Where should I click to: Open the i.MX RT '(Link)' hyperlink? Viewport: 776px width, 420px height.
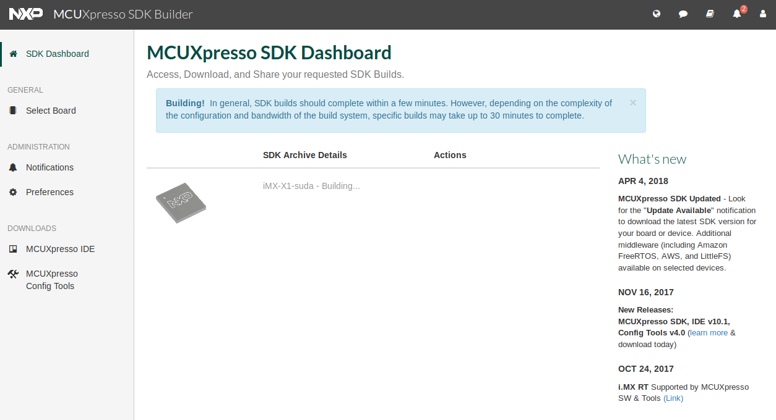click(x=673, y=398)
